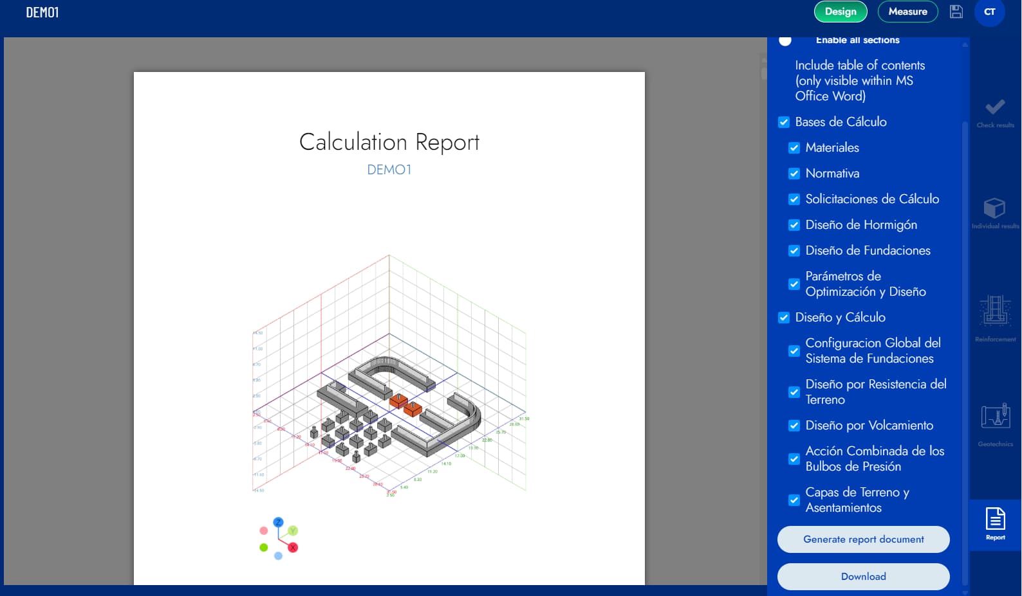Open the Individual results view

click(x=995, y=213)
